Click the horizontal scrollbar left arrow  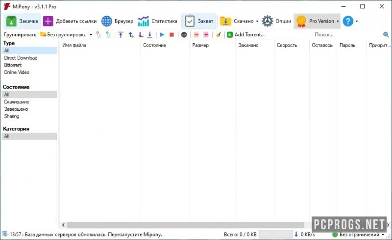[63, 225]
